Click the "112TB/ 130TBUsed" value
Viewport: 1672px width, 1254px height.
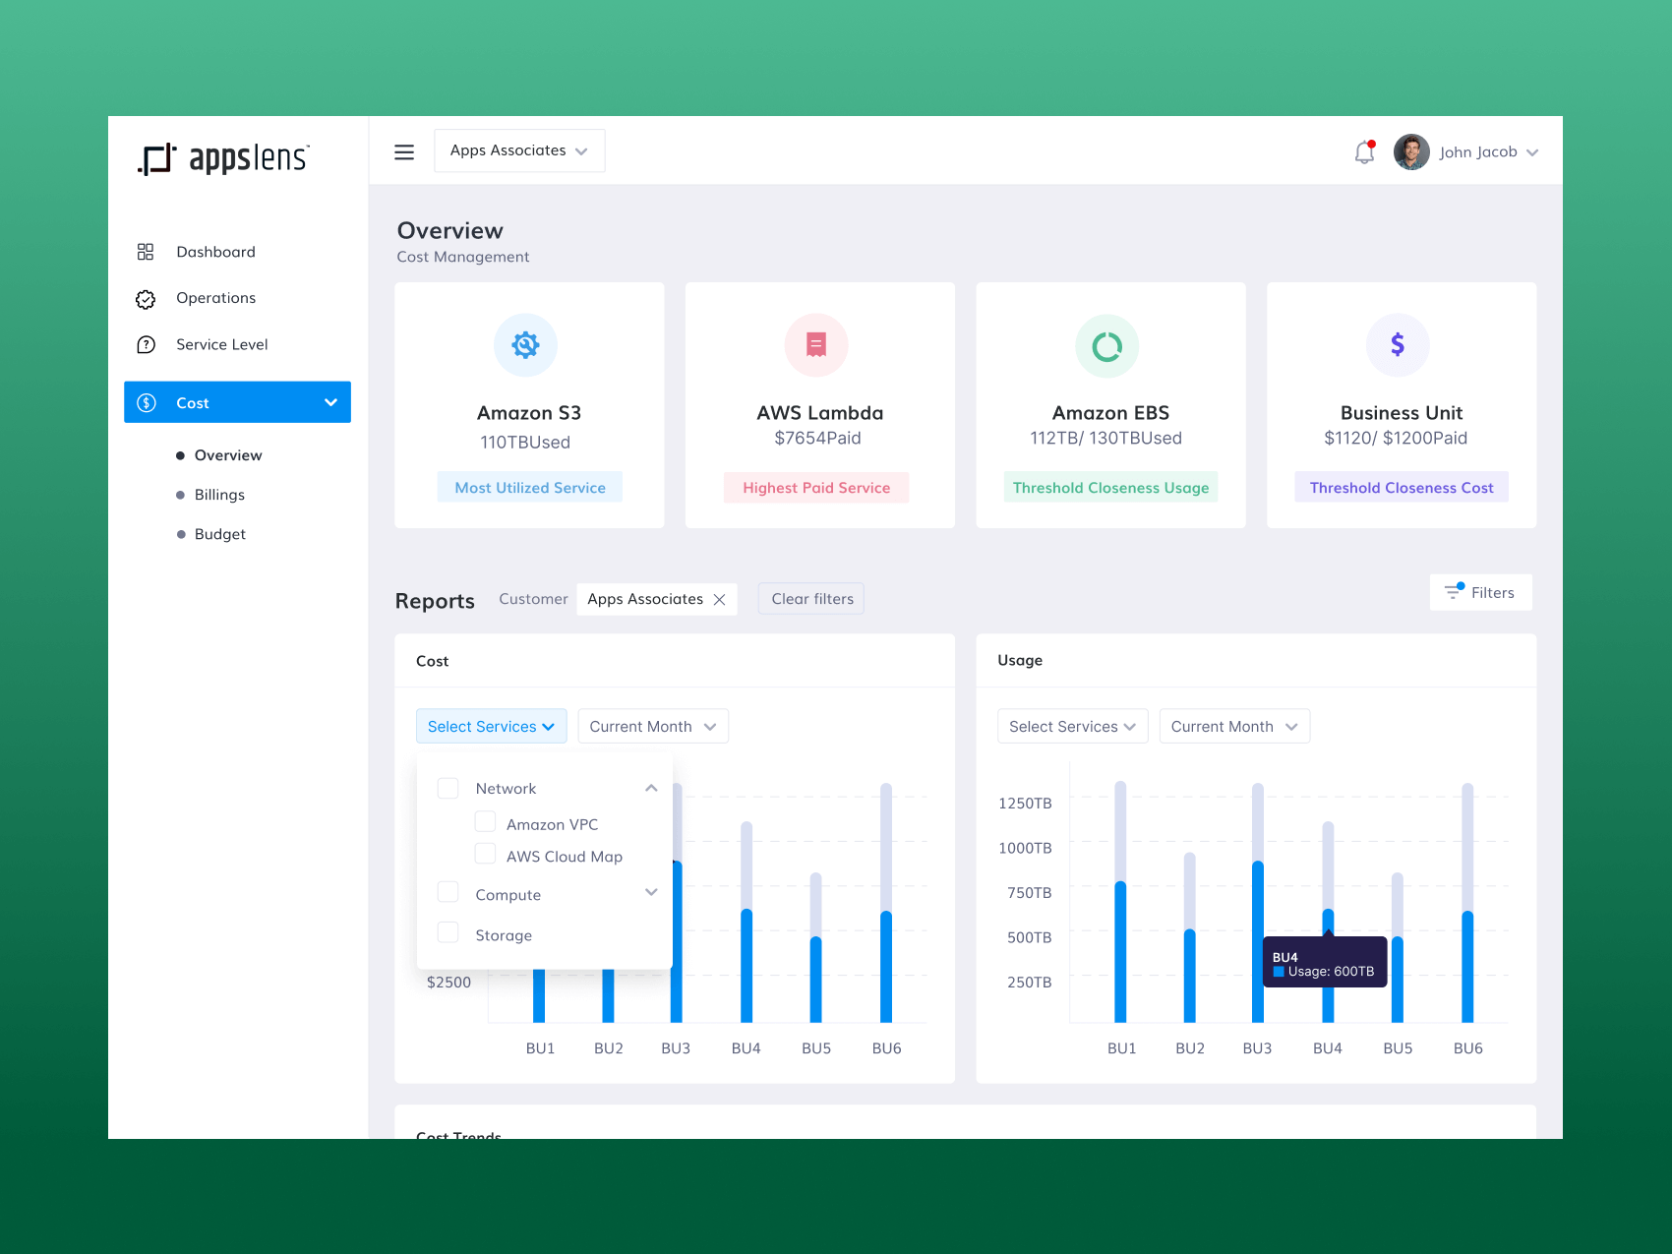1106,439
